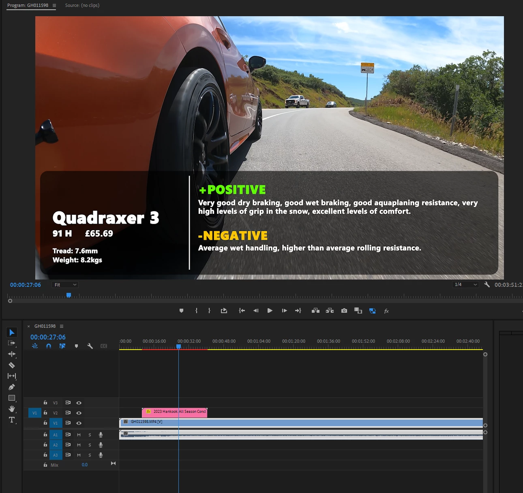
Task: Select the Track Select Forward tool
Action: point(12,343)
